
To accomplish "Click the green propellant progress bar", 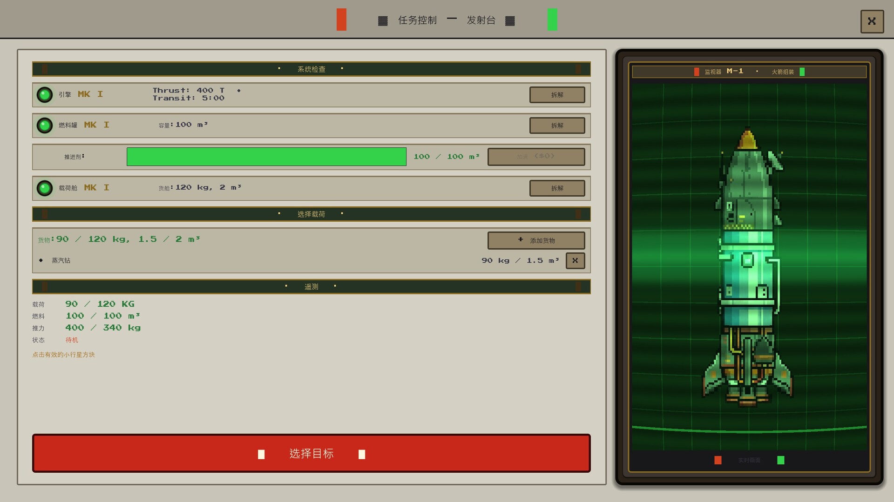I will pos(266,157).
